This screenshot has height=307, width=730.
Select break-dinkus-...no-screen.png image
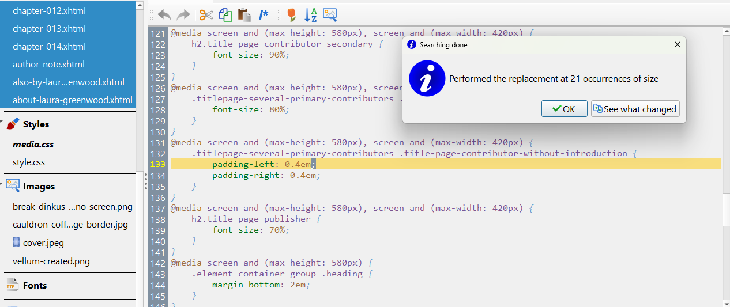click(73, 206)
